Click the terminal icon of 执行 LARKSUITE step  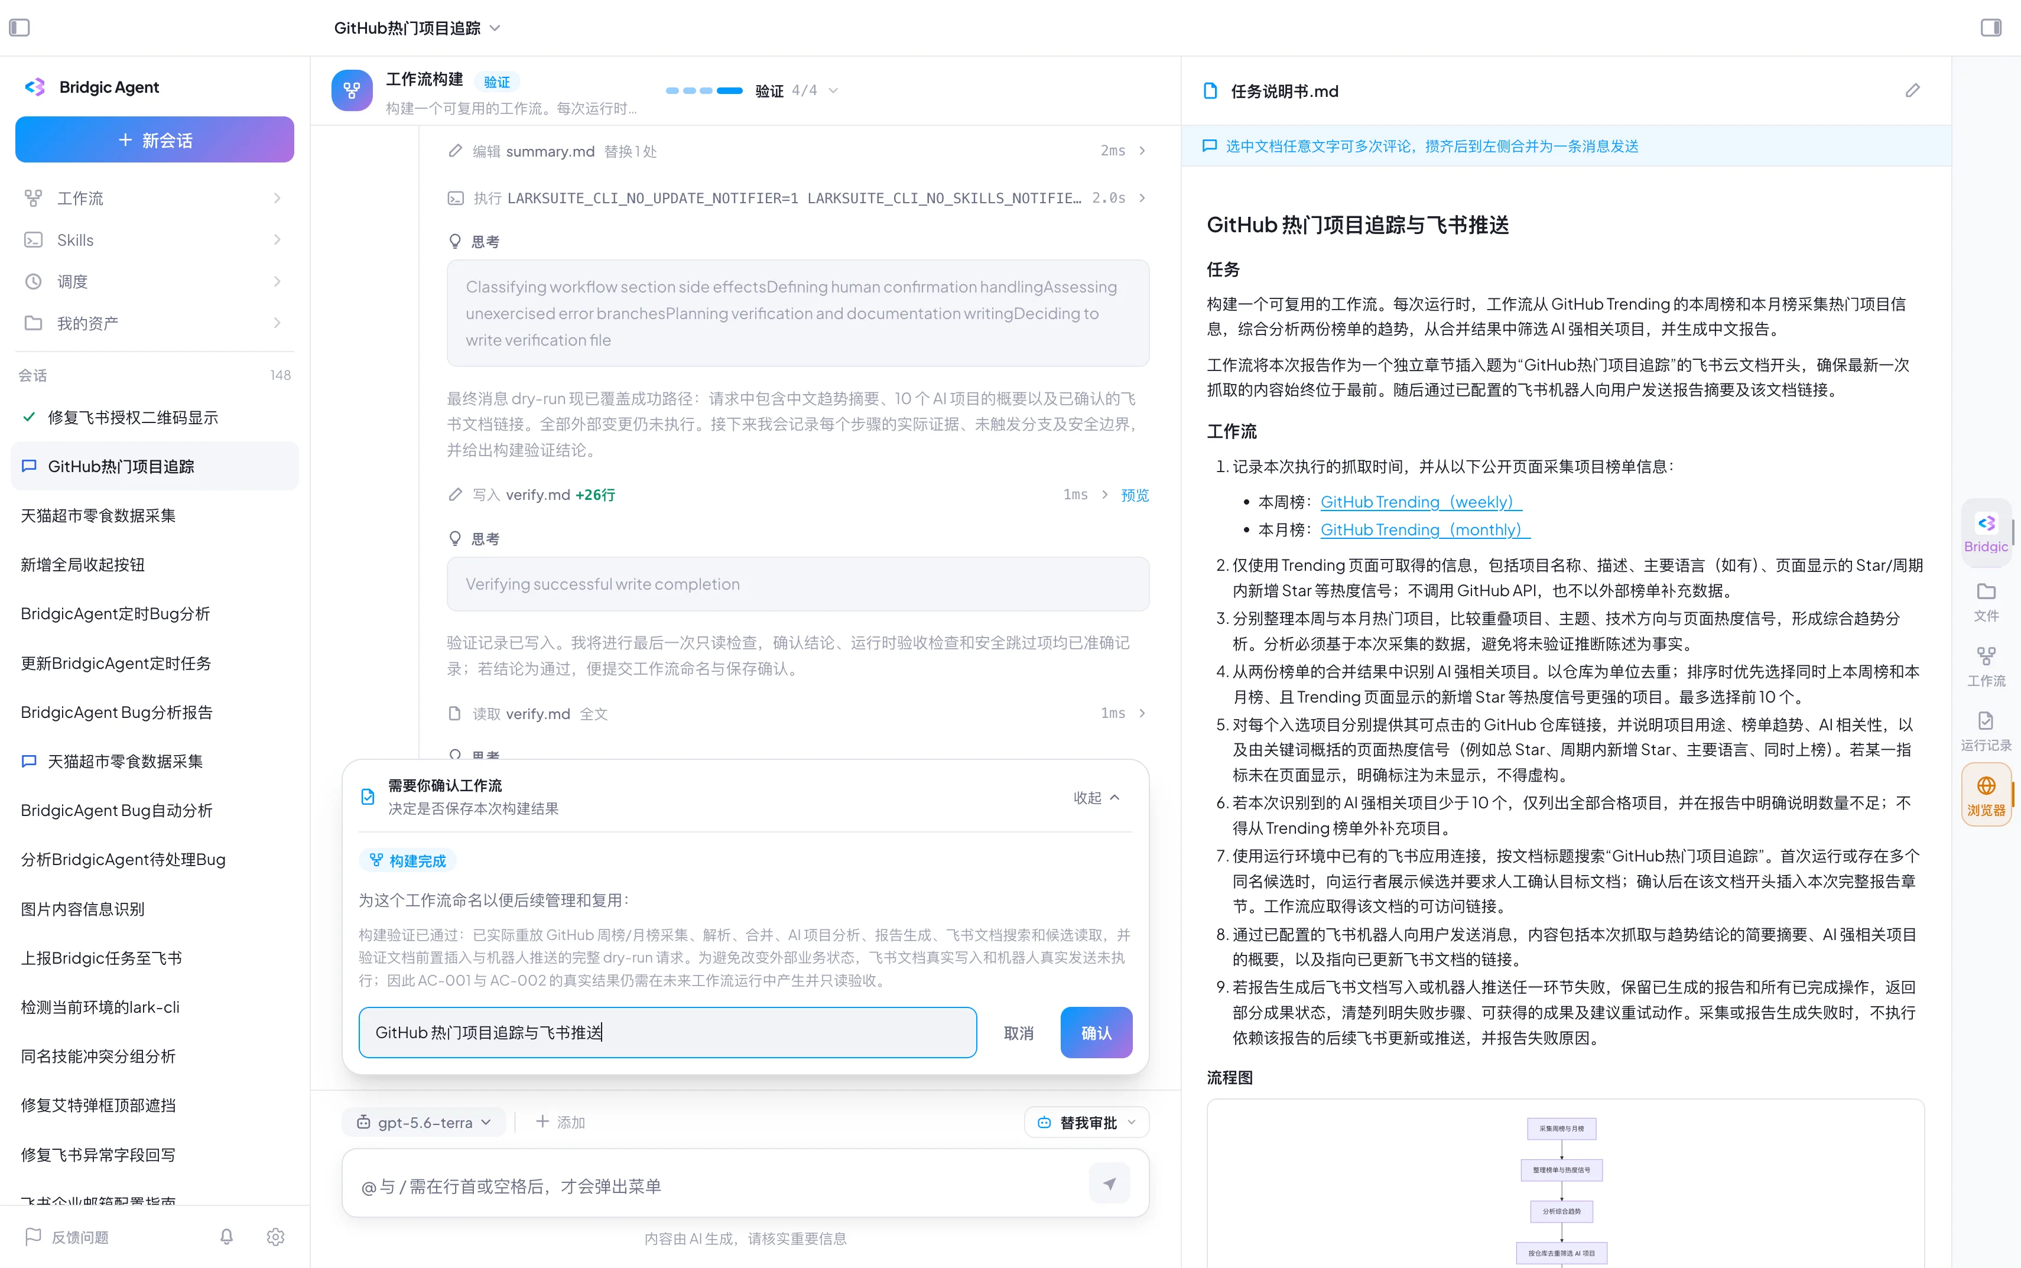pos(456,198)
